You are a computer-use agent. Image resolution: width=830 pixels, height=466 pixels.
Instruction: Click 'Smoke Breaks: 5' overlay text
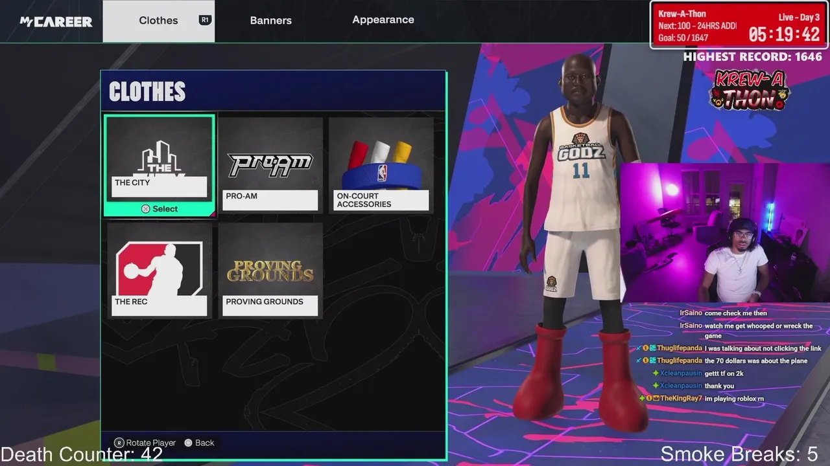pos(739,454)
